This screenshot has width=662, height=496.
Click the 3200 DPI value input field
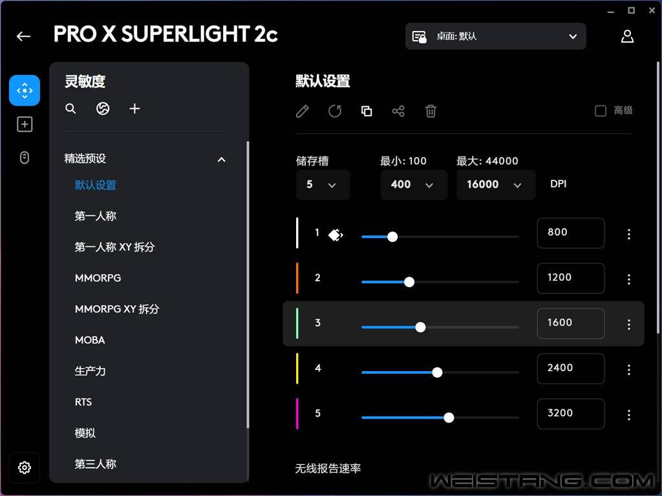click(x=570, y=414)
